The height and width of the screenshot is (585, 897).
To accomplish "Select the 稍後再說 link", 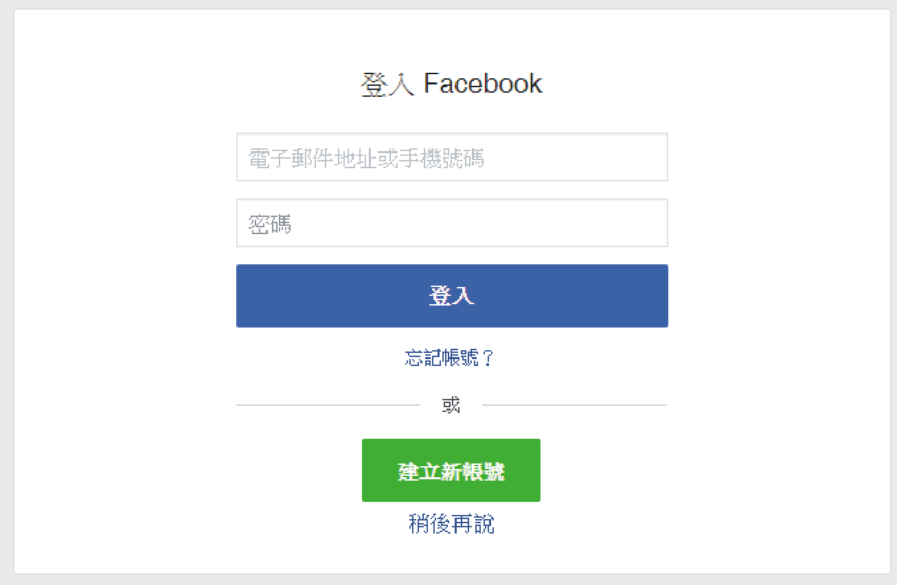I will (x=451, y=525).
